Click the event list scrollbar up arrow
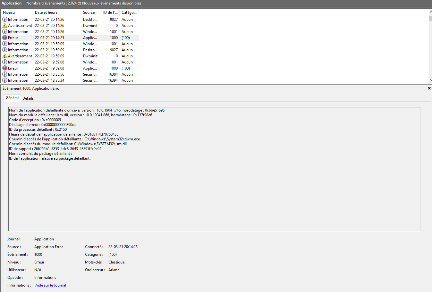 coord(430,12)
